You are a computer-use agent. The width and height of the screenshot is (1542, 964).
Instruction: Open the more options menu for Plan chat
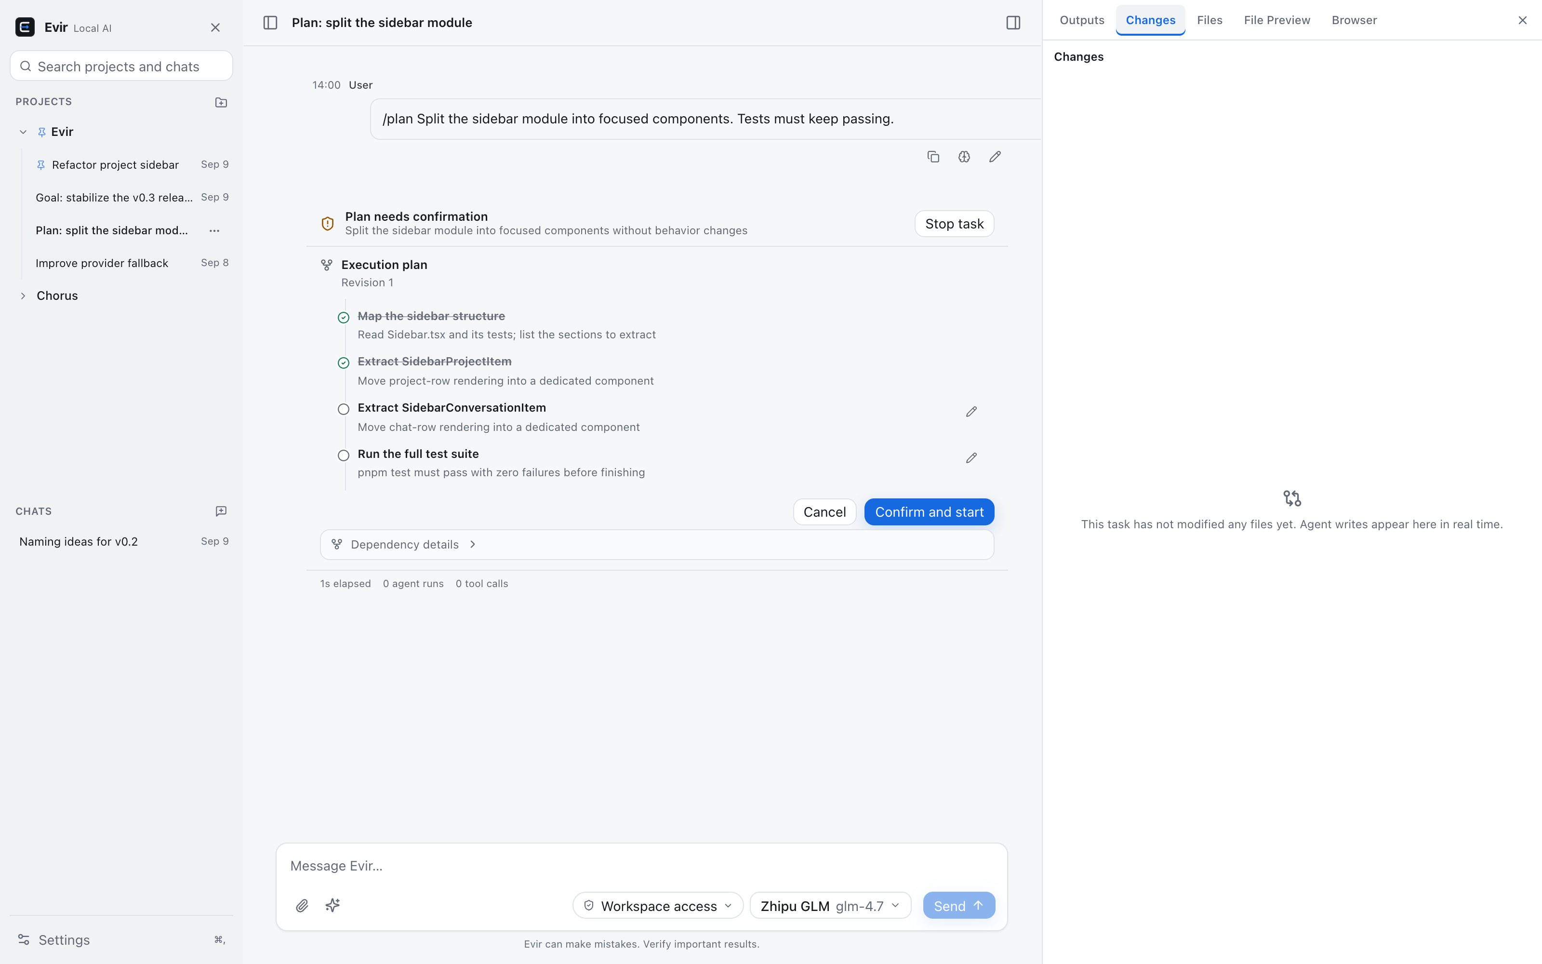(x=214, y=231)
